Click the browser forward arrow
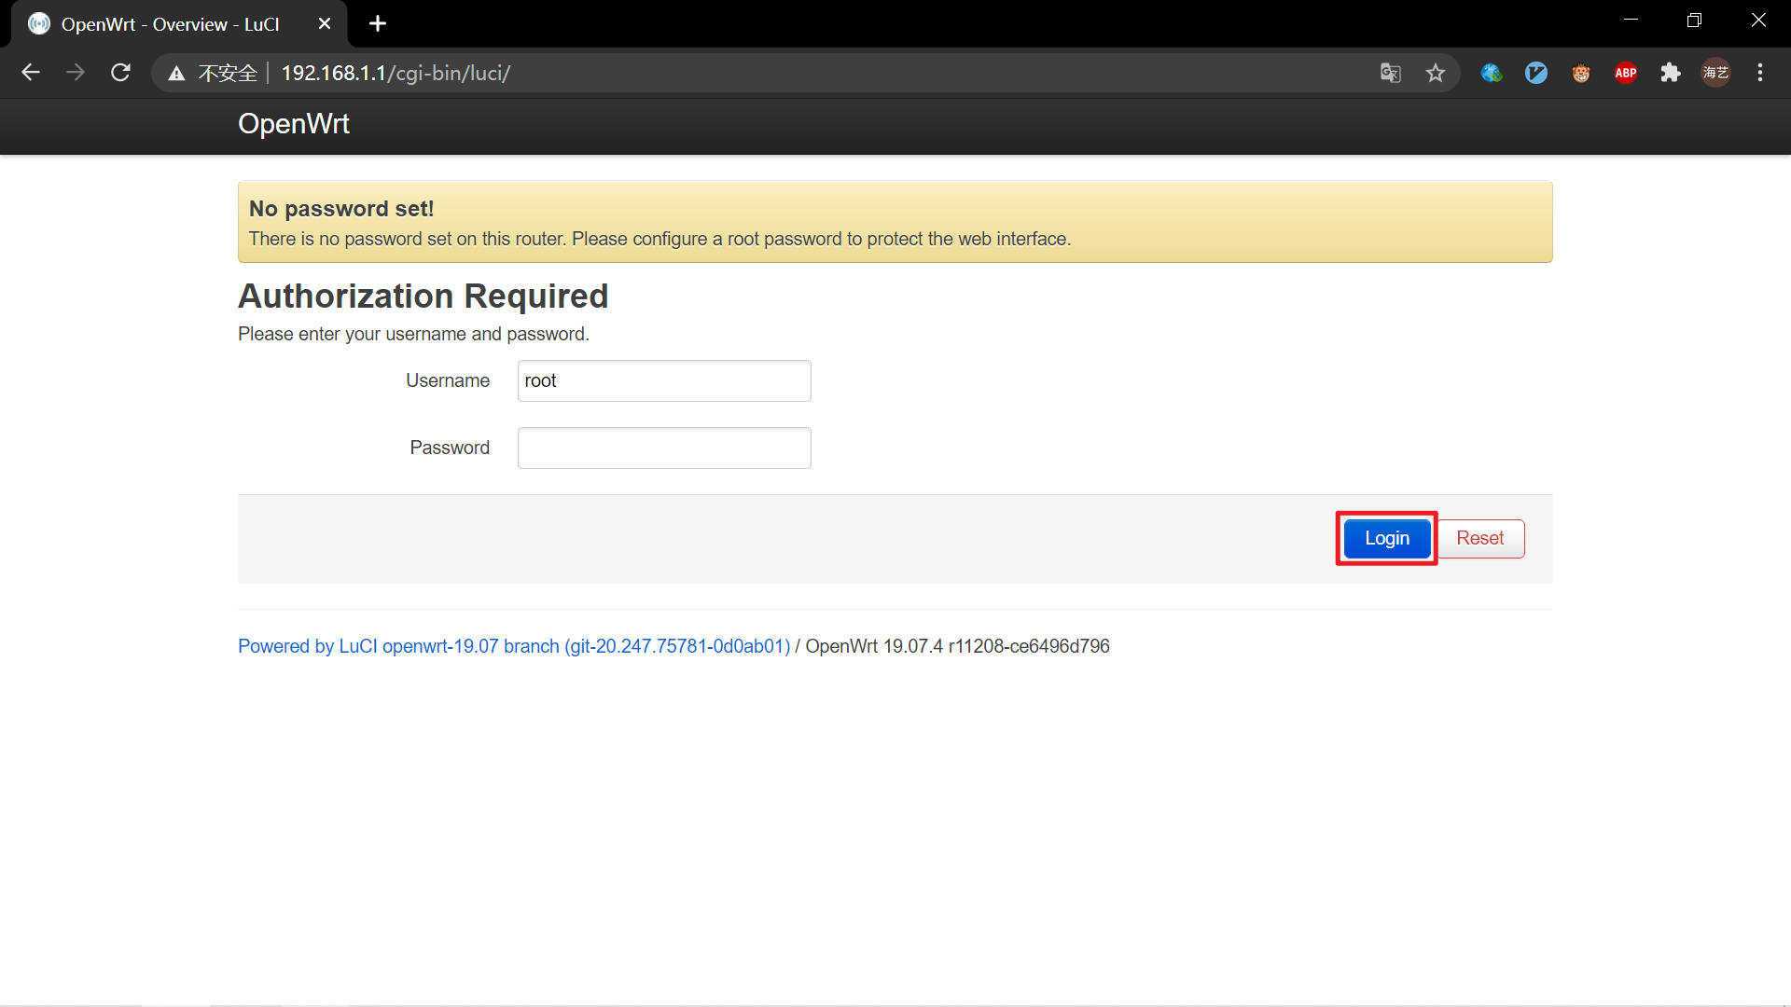 click(x=76, y=73)
